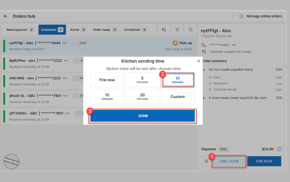Show hidden phone for nytFFfgt order
Image resolution: width=290 pixels, height=182 pixels.
[x=65, y=43]
